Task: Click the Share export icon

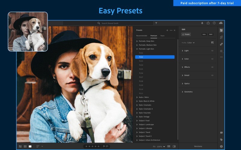Action: 208,23
